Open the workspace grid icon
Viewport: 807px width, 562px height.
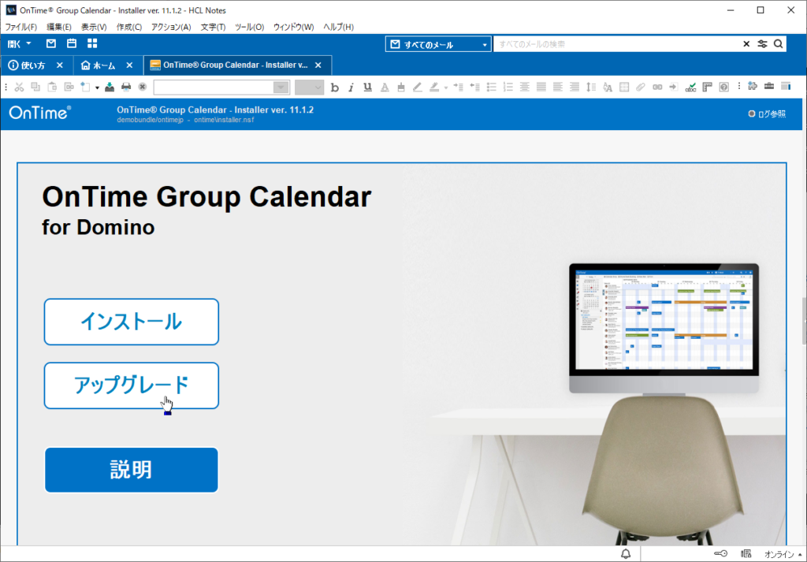(x=92, y=43)
